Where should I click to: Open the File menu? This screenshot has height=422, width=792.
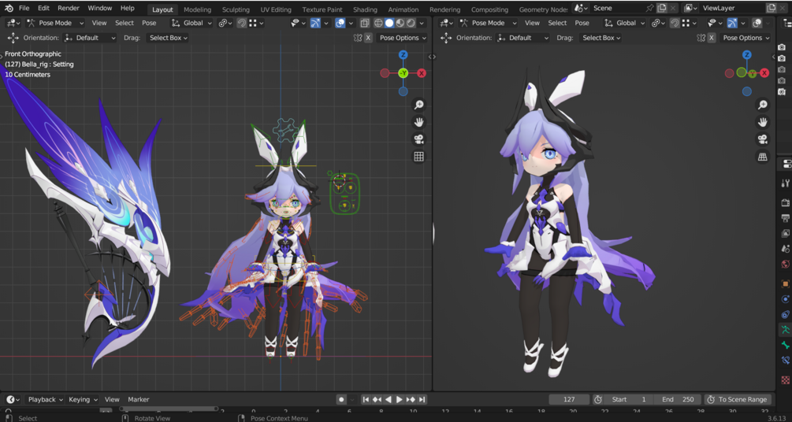click(x=24, y=8)
